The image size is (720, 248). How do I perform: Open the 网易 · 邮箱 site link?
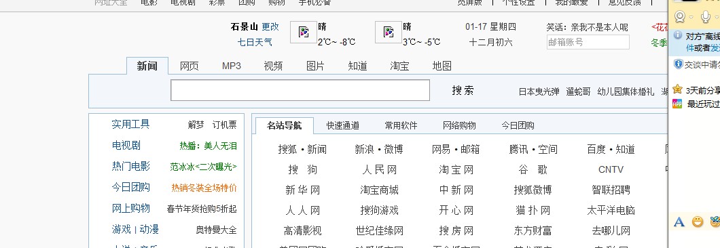[x=456, y=150]
